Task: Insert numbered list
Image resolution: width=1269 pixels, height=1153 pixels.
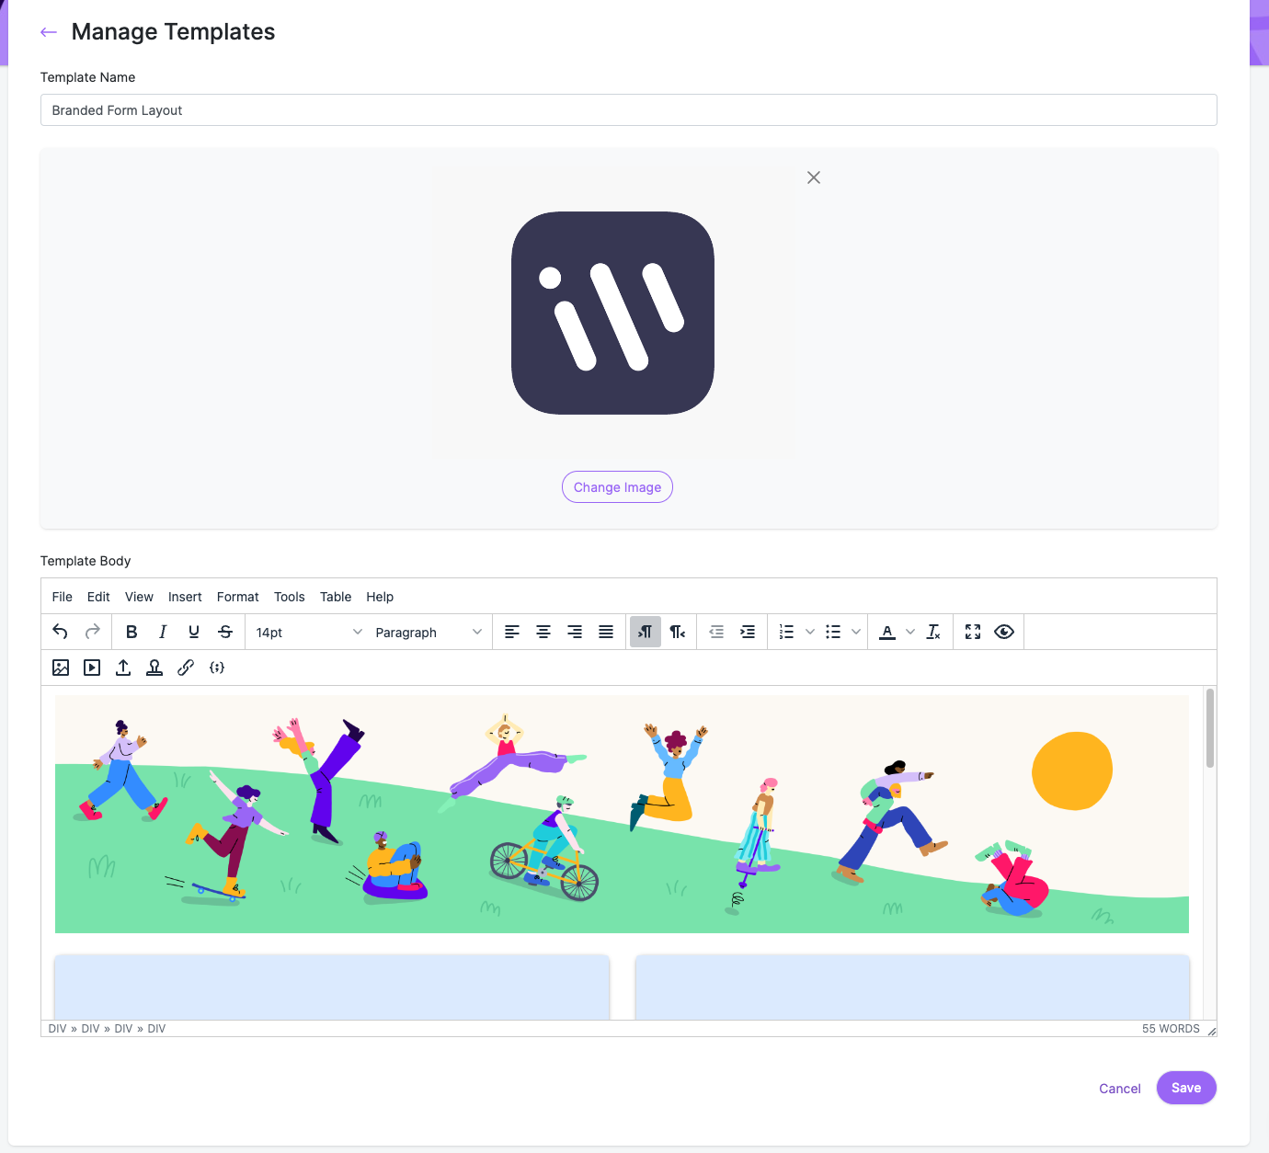Action: tap(786, 632)
